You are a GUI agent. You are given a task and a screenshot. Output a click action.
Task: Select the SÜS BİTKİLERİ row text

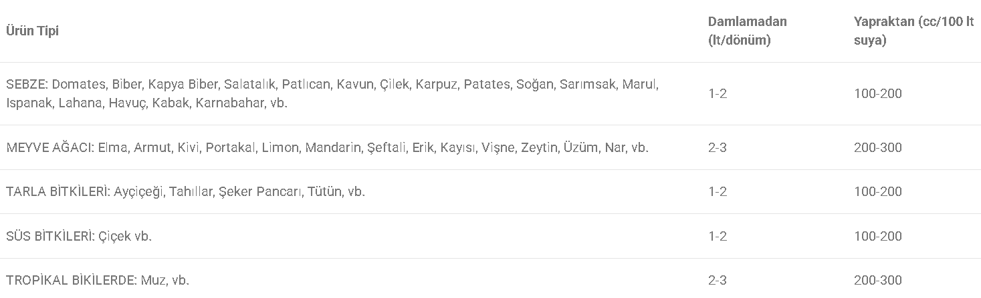pos(79,236)
